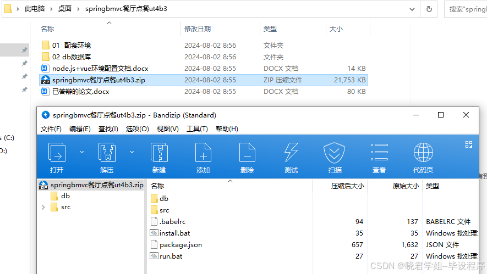Click the 此电脑 breadcrumb
Image resolution: width=487 pixels, height=274 pixels.
point(35,9)
